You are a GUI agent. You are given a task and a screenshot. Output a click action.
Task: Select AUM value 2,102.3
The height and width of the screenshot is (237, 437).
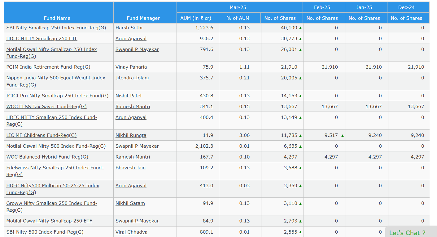204,146
